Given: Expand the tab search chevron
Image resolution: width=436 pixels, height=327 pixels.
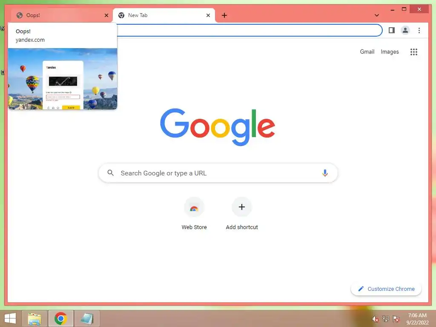Looking at the screenshot, I should [377, 15].
